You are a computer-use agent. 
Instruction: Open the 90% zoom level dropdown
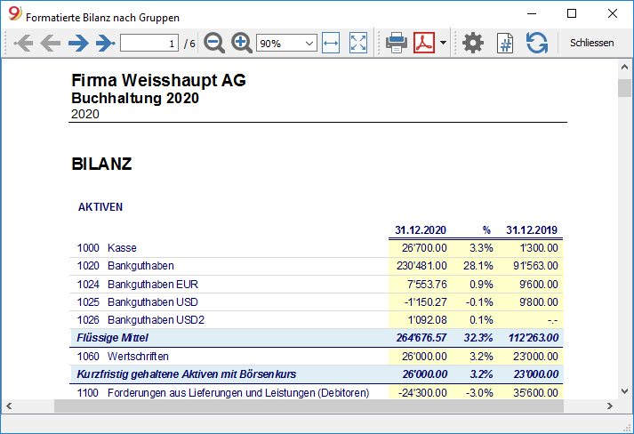286,43
